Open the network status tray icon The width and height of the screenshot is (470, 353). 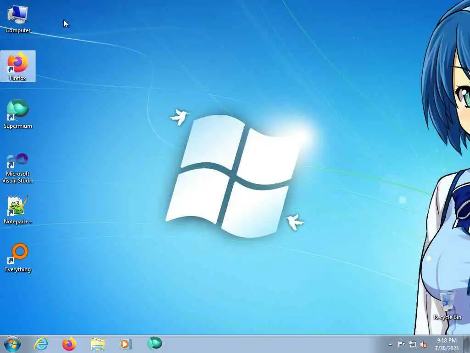pyautogui.click(x=413, y=344)
